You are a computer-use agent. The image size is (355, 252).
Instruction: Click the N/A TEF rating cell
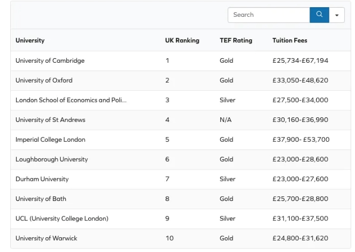pyautogui.click(x=226, y=120)
